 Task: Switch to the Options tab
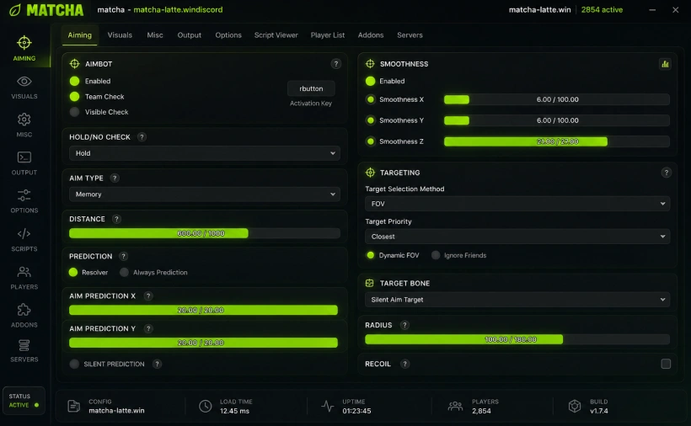[x=228, y=35]
